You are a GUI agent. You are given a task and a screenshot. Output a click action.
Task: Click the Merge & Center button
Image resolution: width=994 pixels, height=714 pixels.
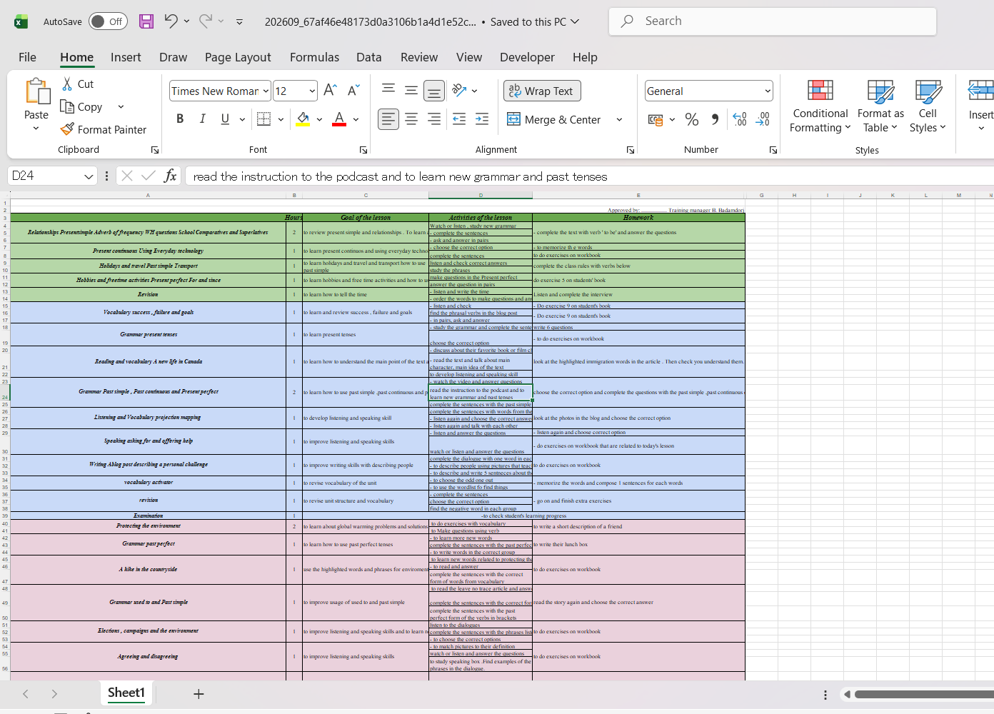coord(554,119)
